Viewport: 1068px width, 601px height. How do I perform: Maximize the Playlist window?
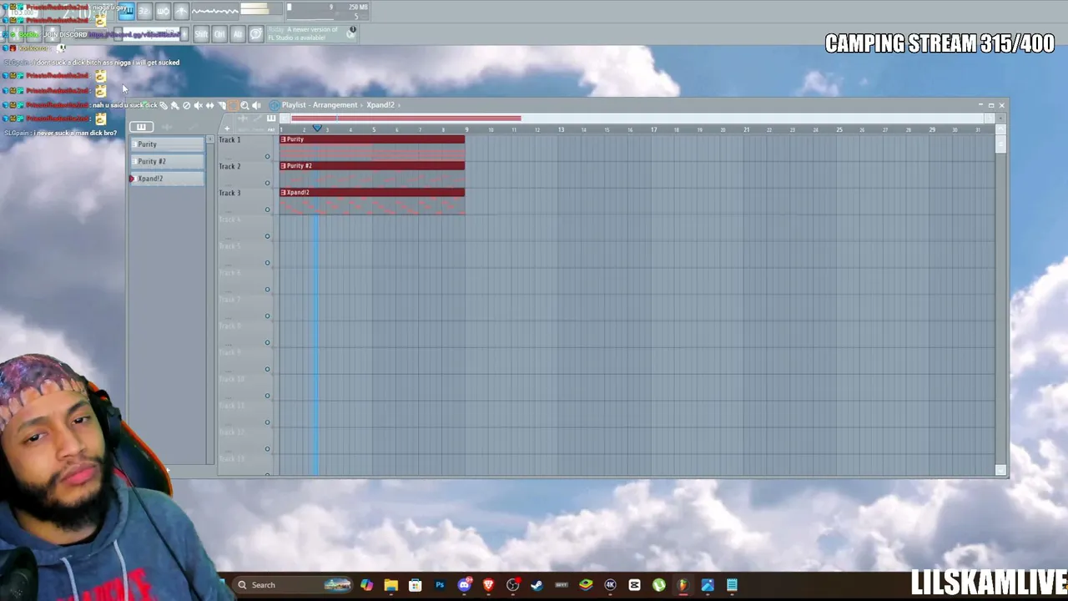click(991, 105)
